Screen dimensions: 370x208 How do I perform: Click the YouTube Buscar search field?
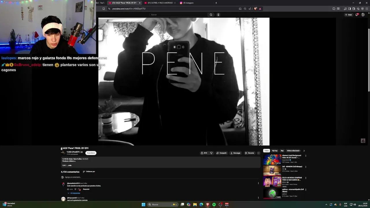(x=179, y=15)
